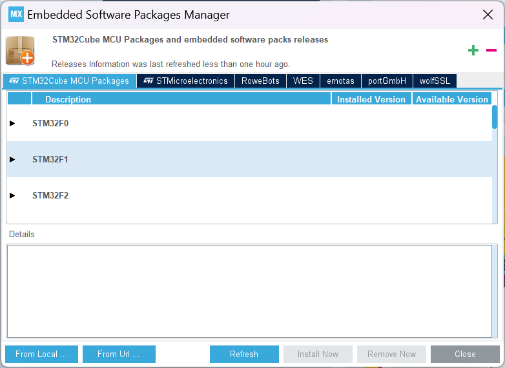Select the emotas tab
The image size is (505, 368).
pos(340,81)
